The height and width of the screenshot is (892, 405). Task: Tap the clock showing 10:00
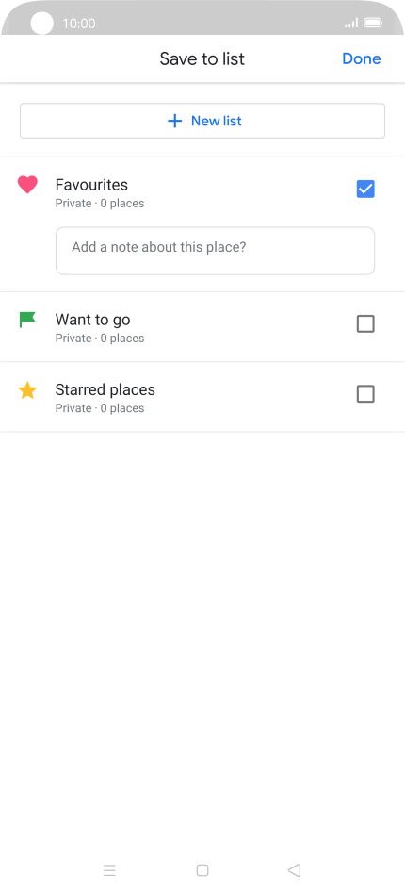[x=79, y=24]
